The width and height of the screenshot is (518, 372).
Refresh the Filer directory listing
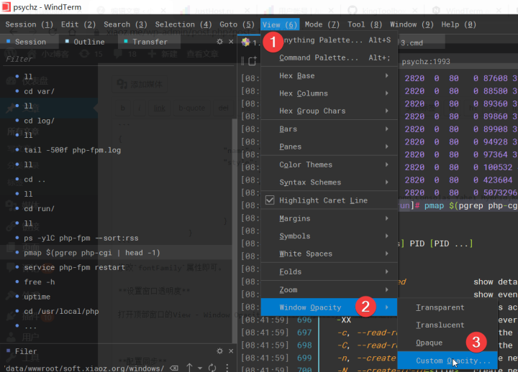212,368
